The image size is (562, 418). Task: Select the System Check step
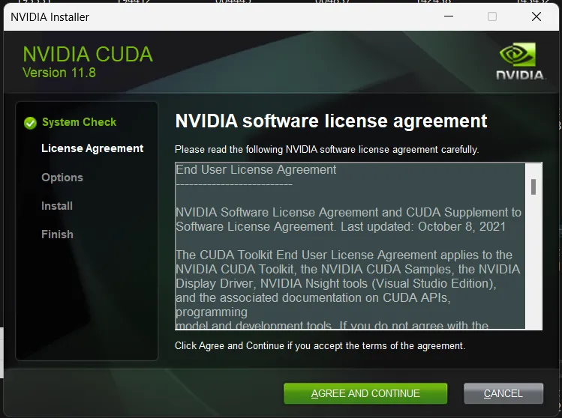point(79,122)
